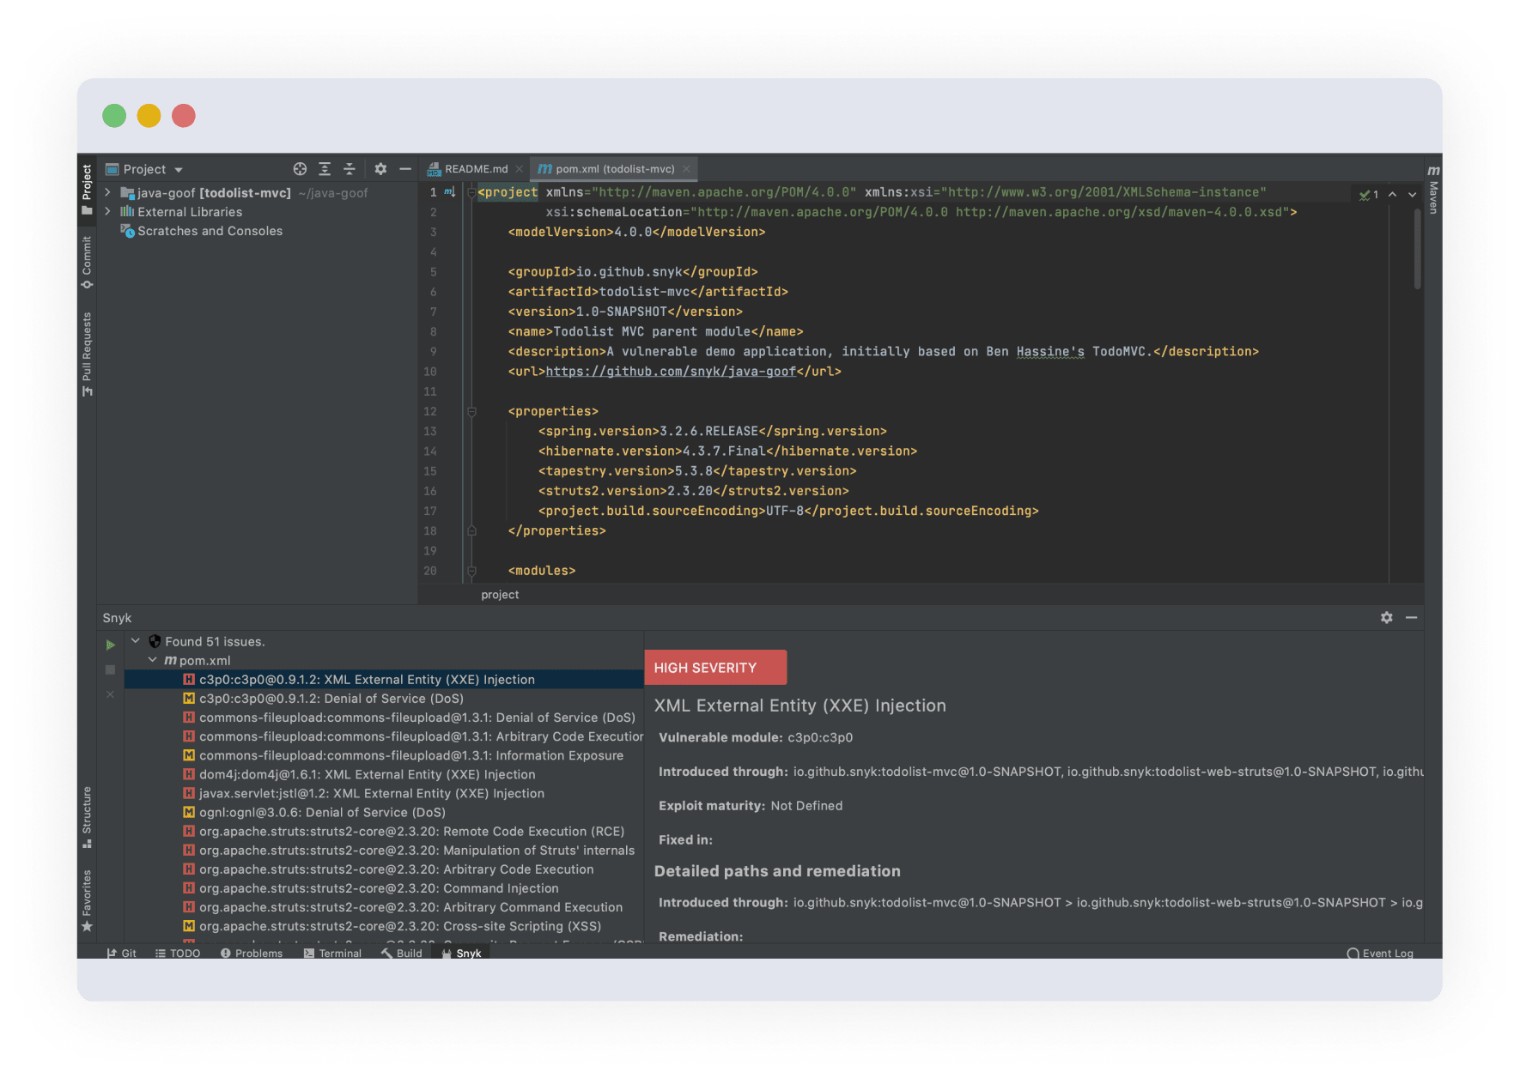The width and height of the screenshot is (1520, 1078).
Task: Open the Event Log
Action: point(1380,953)
